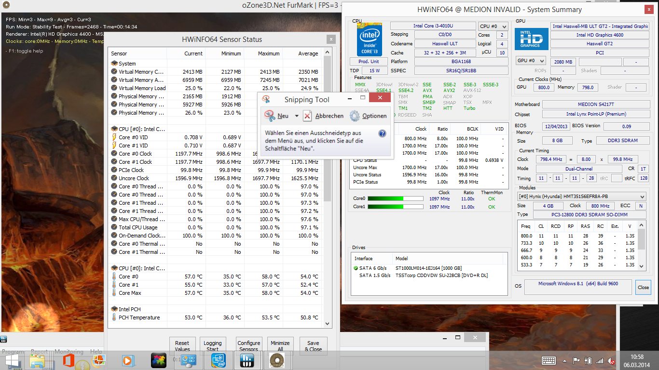Select the Core #1 VID sensor row
This screenshot has height=370, width=659.
pyautogui.click(x=215, y=145)
